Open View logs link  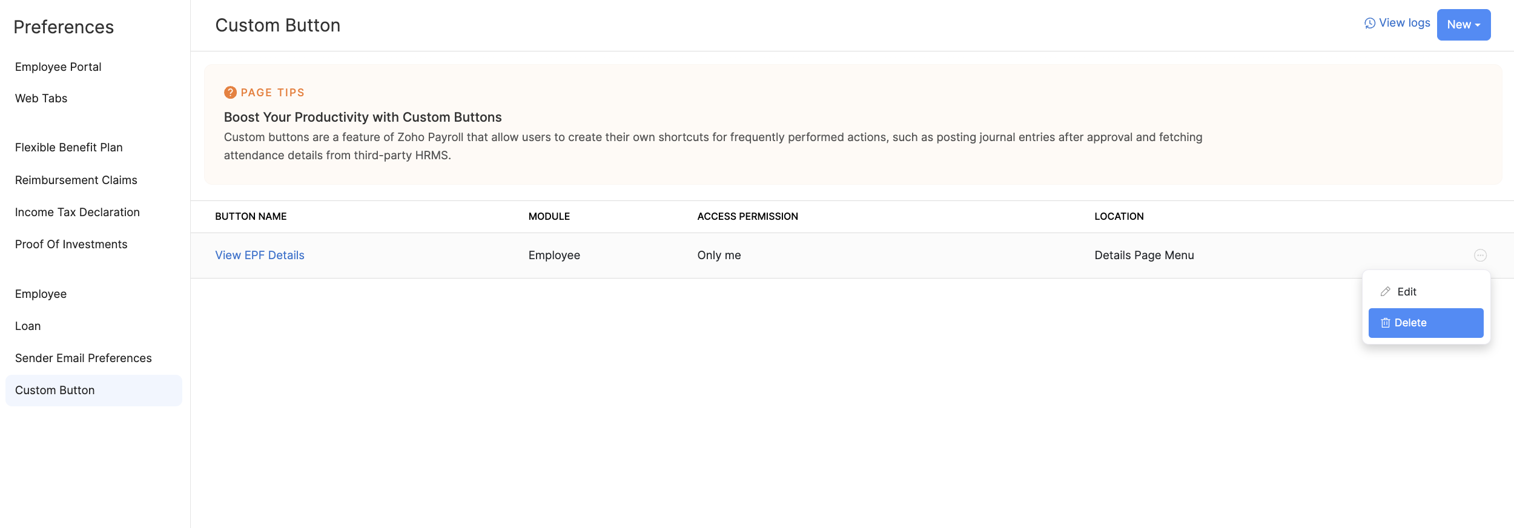1404,23
